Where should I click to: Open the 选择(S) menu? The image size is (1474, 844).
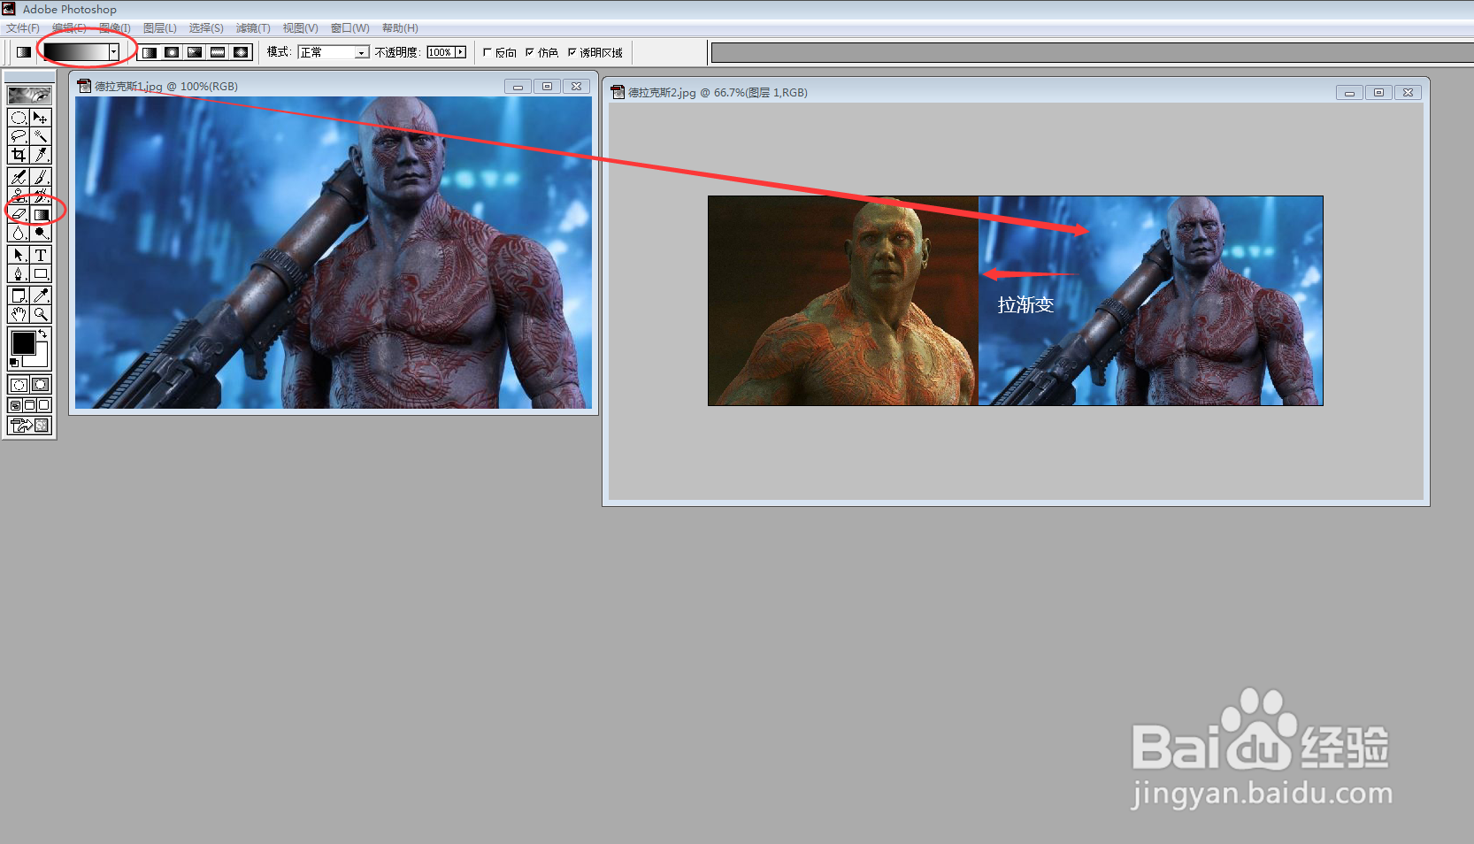point(206,28)
